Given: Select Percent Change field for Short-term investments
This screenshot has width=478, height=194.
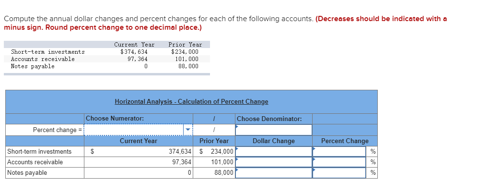Looking at the screenshot, I should click(x=339, y=152).
